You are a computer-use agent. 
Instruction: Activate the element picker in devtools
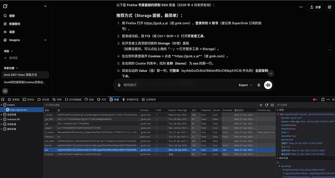3,100
